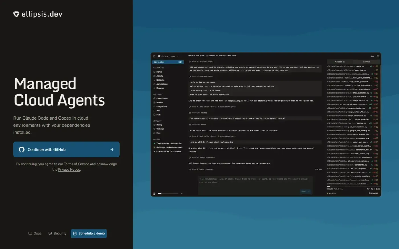Click the user avatar at the sidebar bottom
Image resolution: width=399 pixels, height=249 pixels.
click(154, 194)
